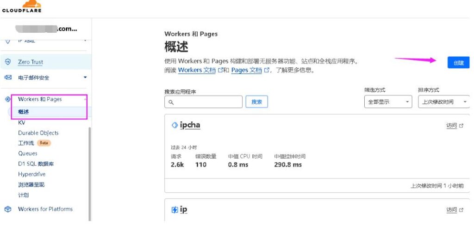474x225 pixels.
Task: Open the 排序方式 上次修改时间 dropdown
Action: pos(443,102)
